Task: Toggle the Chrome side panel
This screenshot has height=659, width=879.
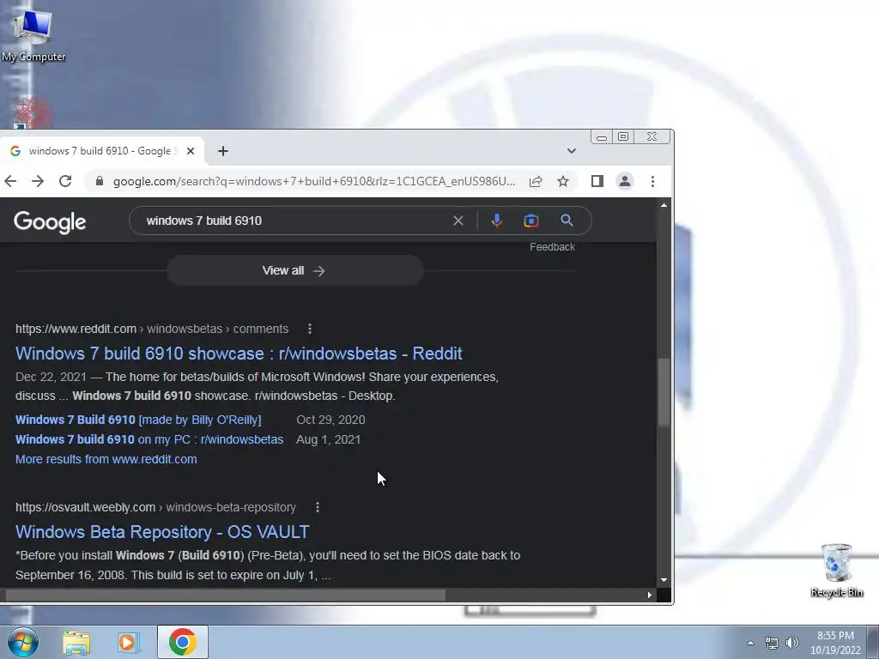Action: (x=597, y=181)
